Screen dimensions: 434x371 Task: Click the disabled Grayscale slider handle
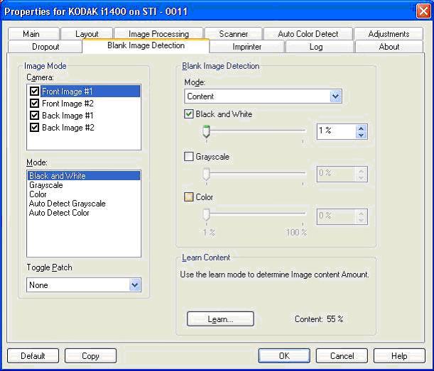[206, 175]
